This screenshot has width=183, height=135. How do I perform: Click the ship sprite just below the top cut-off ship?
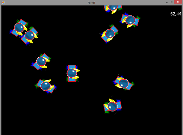click(x=109, y=34)
